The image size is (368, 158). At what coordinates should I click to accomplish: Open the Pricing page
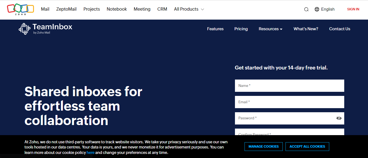pyautogui.click(x=241, y=29)
